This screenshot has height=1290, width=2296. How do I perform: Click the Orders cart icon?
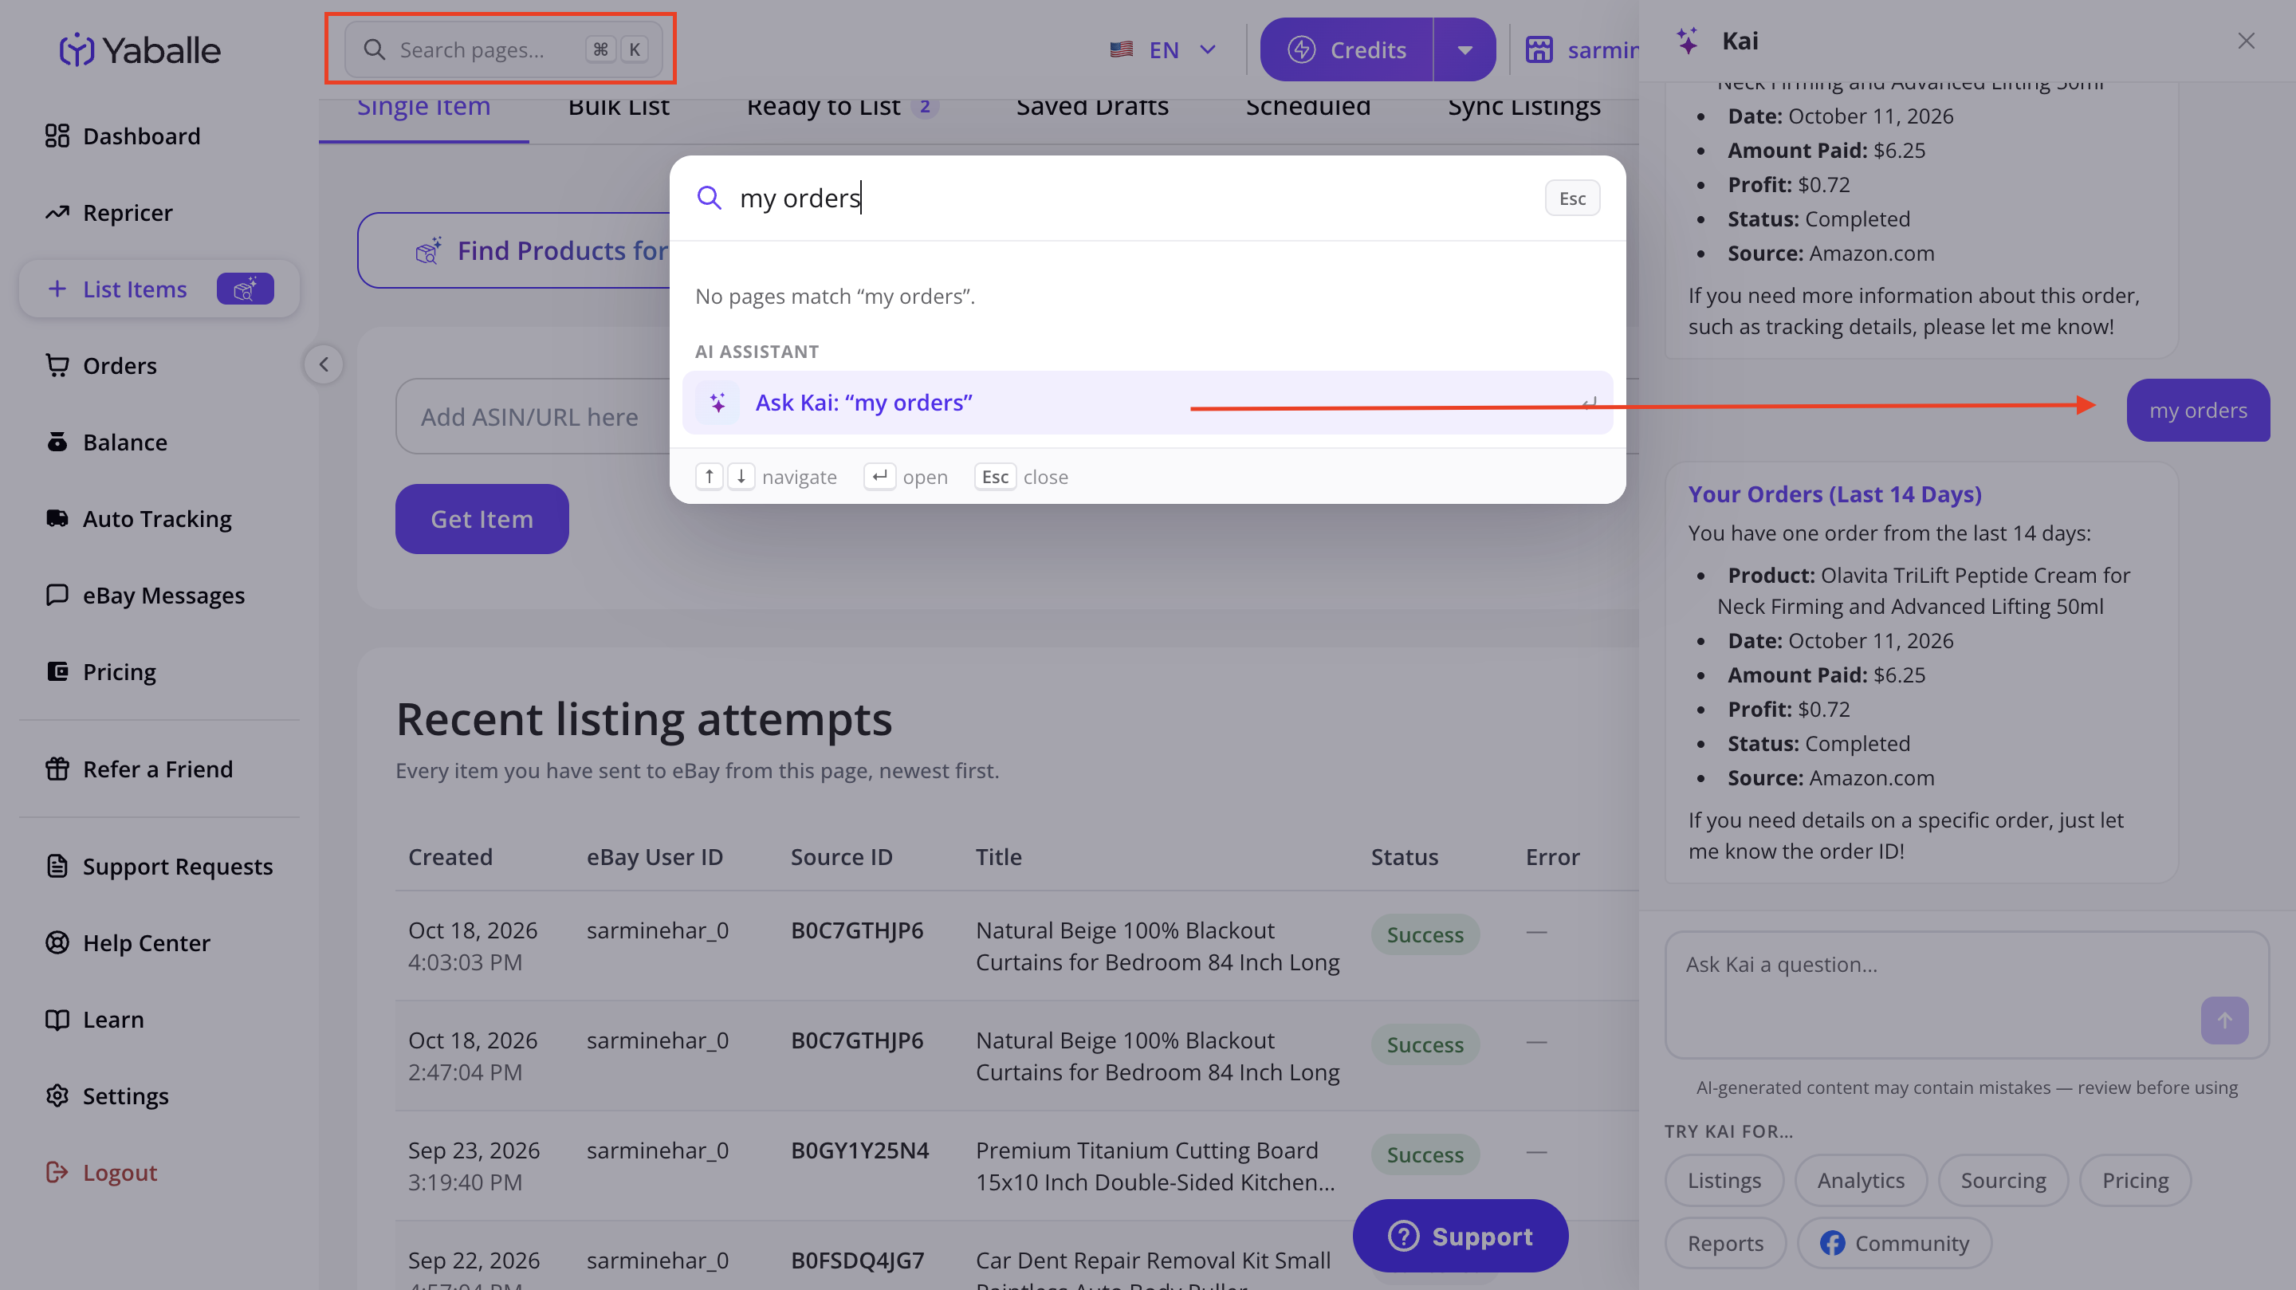tap(57, 365)
